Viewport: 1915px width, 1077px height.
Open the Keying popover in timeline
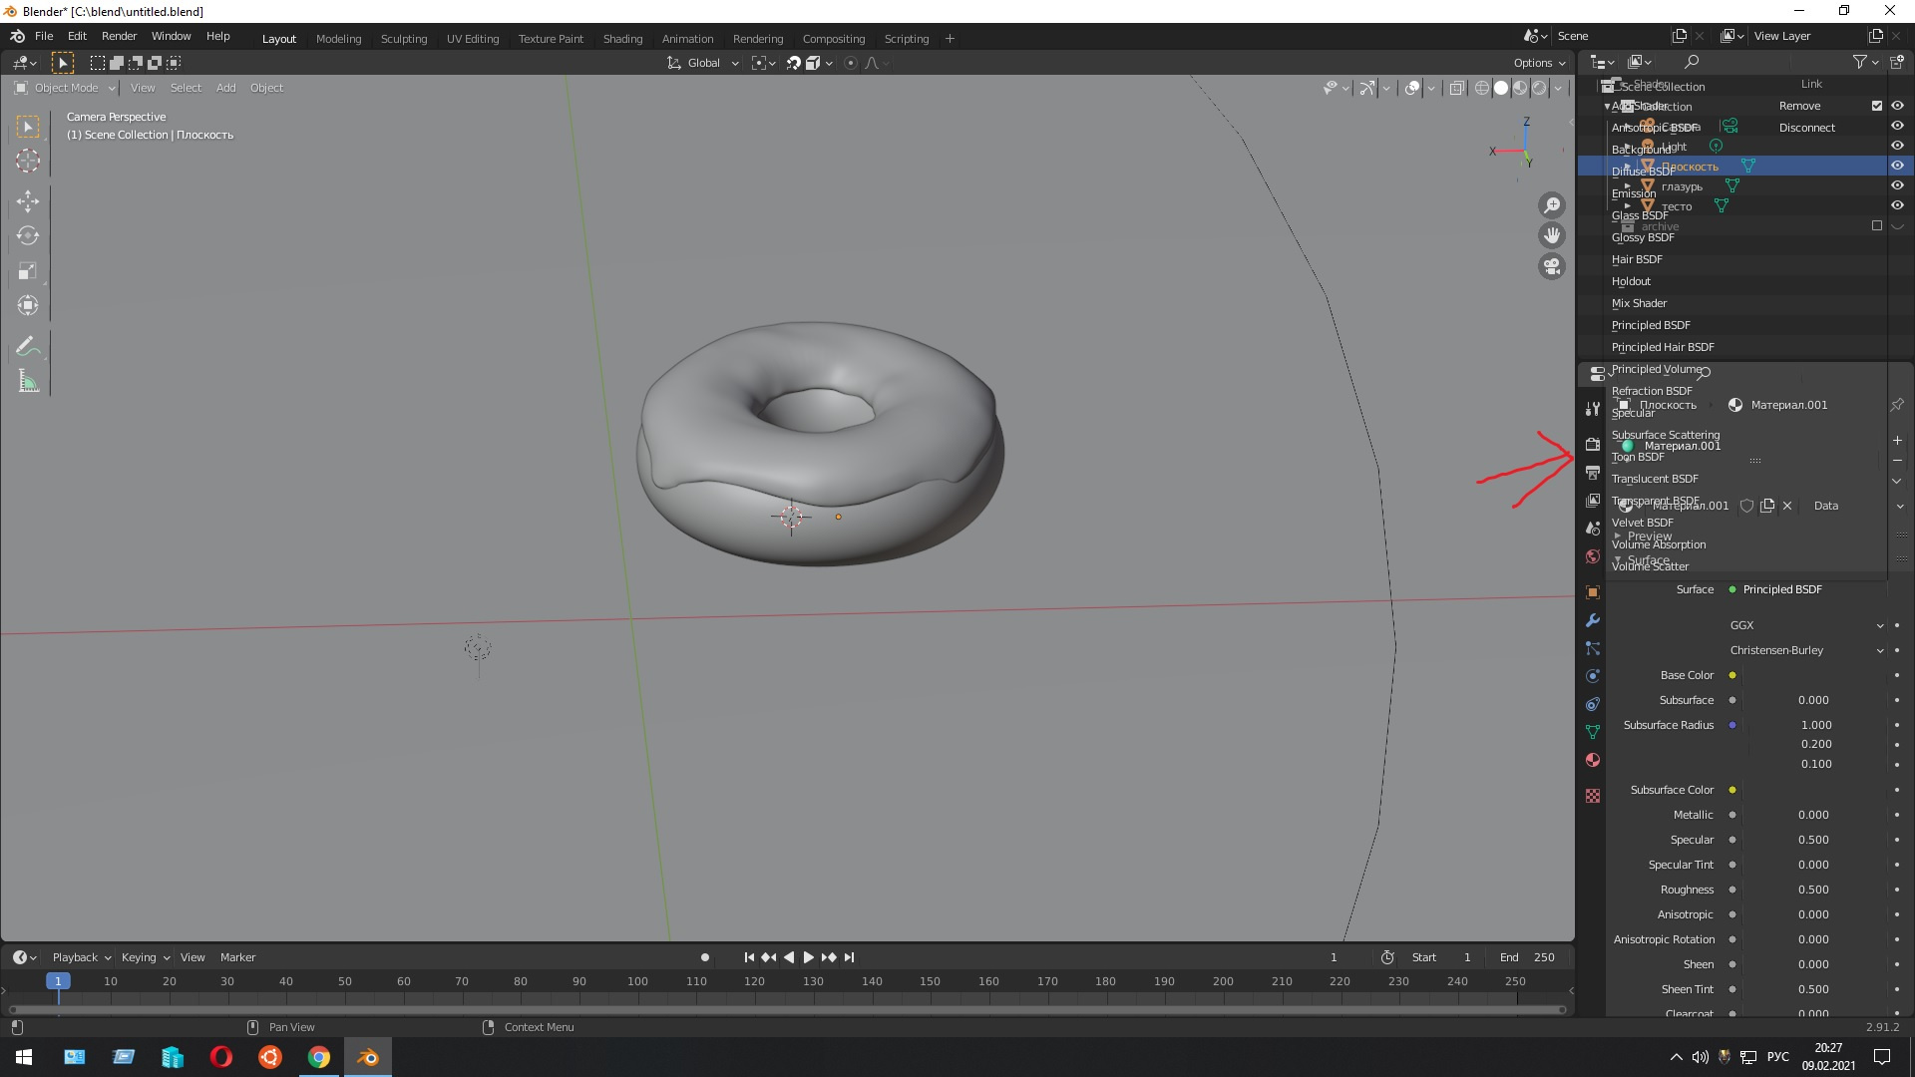point(145,957)
